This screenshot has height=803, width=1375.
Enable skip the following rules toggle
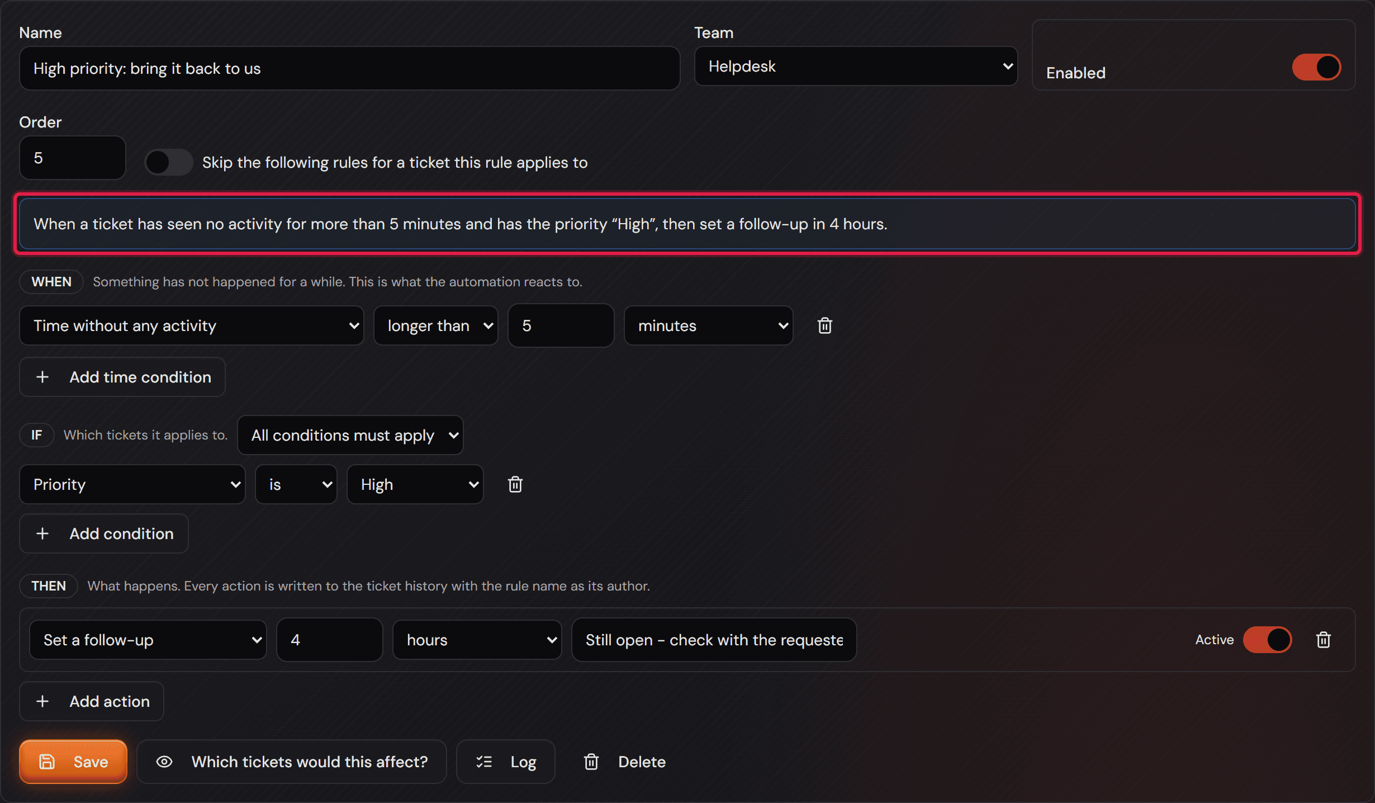pos(168,162)
